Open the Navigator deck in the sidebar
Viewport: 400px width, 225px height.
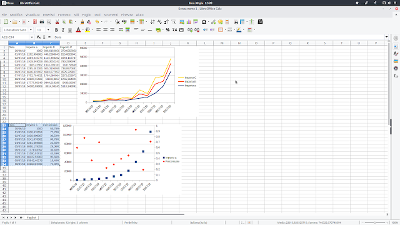point(396,68)
